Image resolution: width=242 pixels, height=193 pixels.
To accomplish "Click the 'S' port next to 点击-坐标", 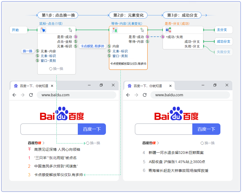I will coord(75,41).
